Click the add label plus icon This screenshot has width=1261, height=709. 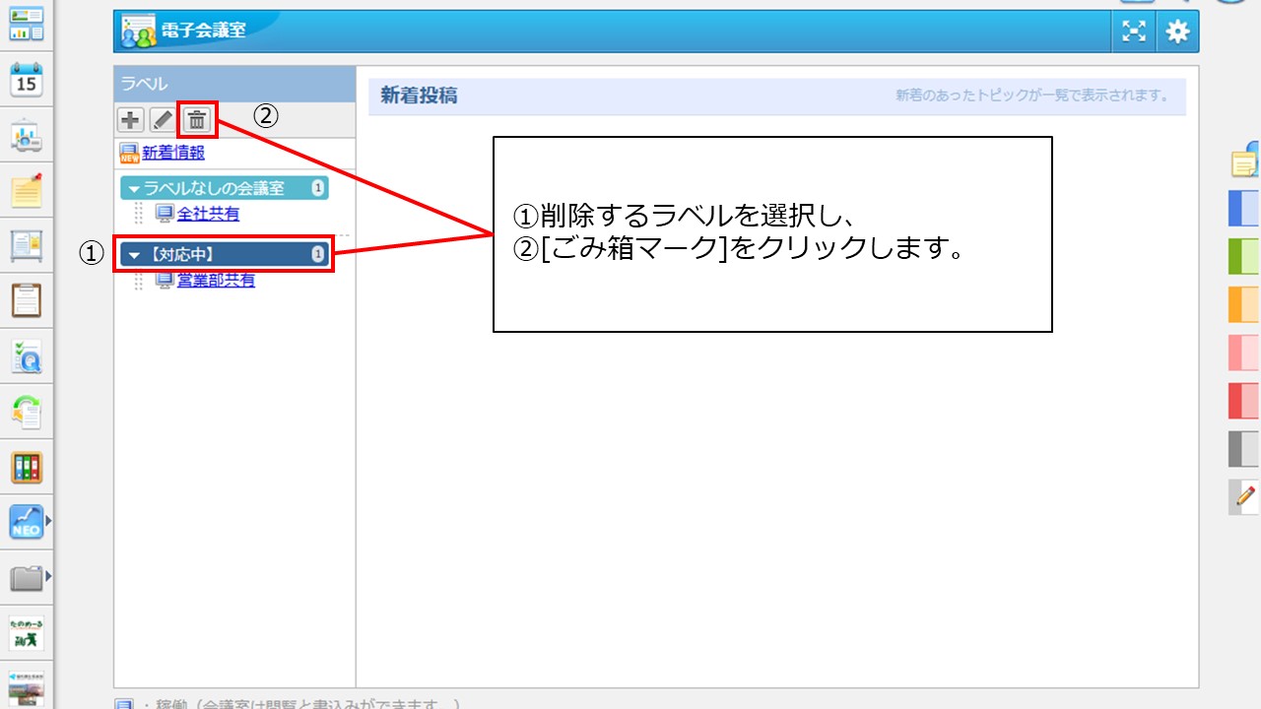click(130, 120)
